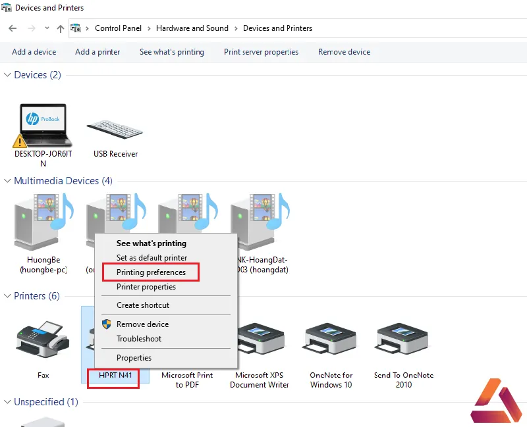Select the Fax printer icon
This screenshot has height=427, width=527.
(x=43, y=339)
